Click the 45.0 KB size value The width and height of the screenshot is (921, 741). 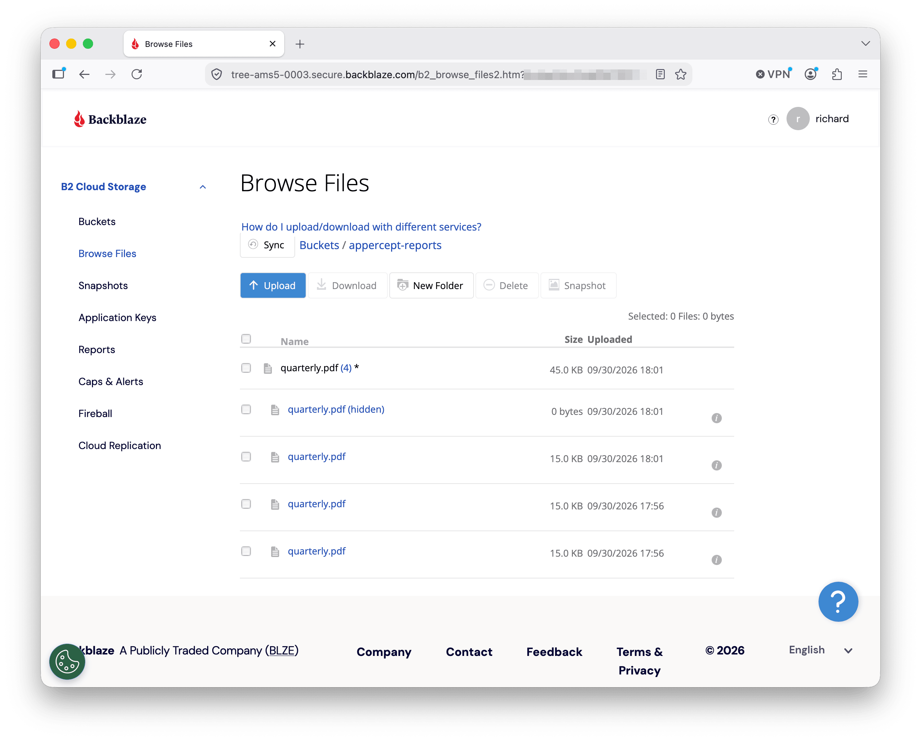pyautogui.click(x=566, y=370)
